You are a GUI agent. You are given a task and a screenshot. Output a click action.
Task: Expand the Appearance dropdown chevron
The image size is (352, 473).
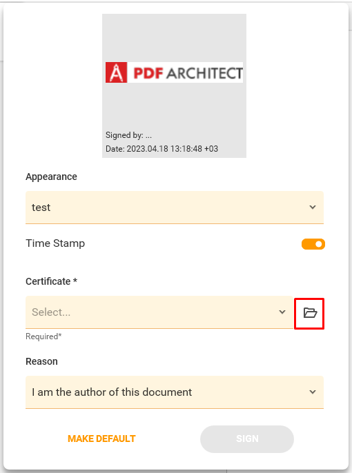313,208
